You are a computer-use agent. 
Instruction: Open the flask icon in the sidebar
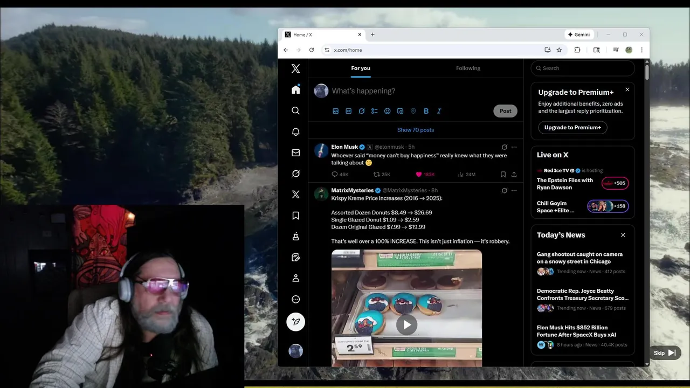point(295,237)
